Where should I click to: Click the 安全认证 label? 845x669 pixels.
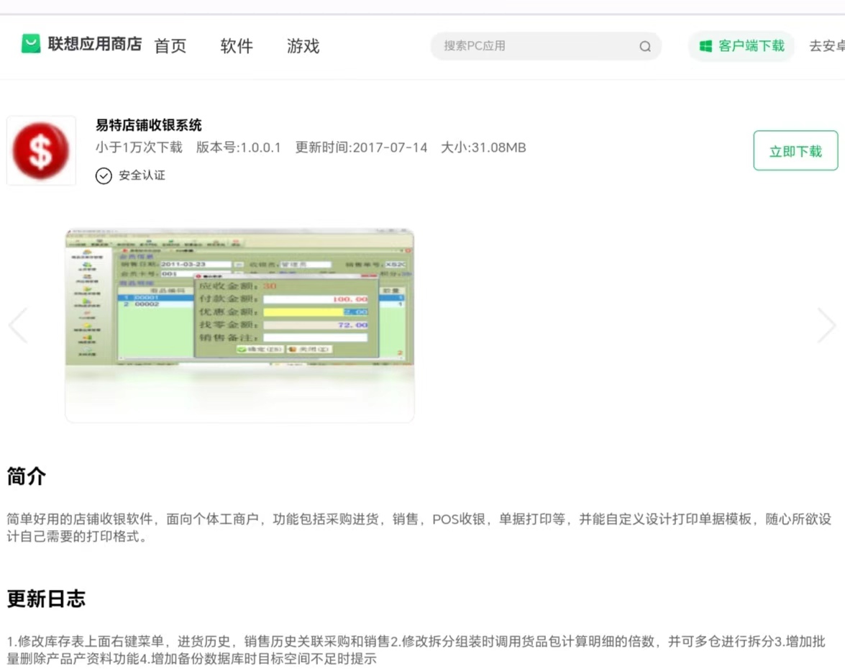pos(142,176)
